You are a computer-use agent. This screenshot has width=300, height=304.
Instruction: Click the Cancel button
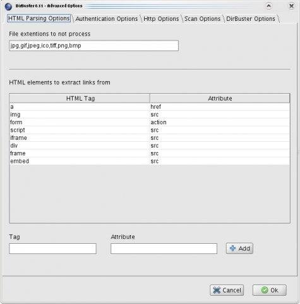[x=227, y=290]
